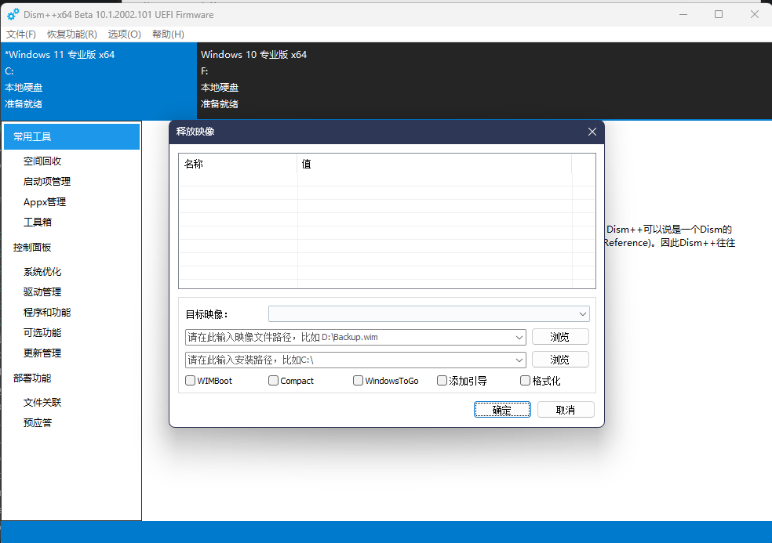Click the Dism++ gear icon in title bar
Screen dimensions: 772x543
pos(13,14)
